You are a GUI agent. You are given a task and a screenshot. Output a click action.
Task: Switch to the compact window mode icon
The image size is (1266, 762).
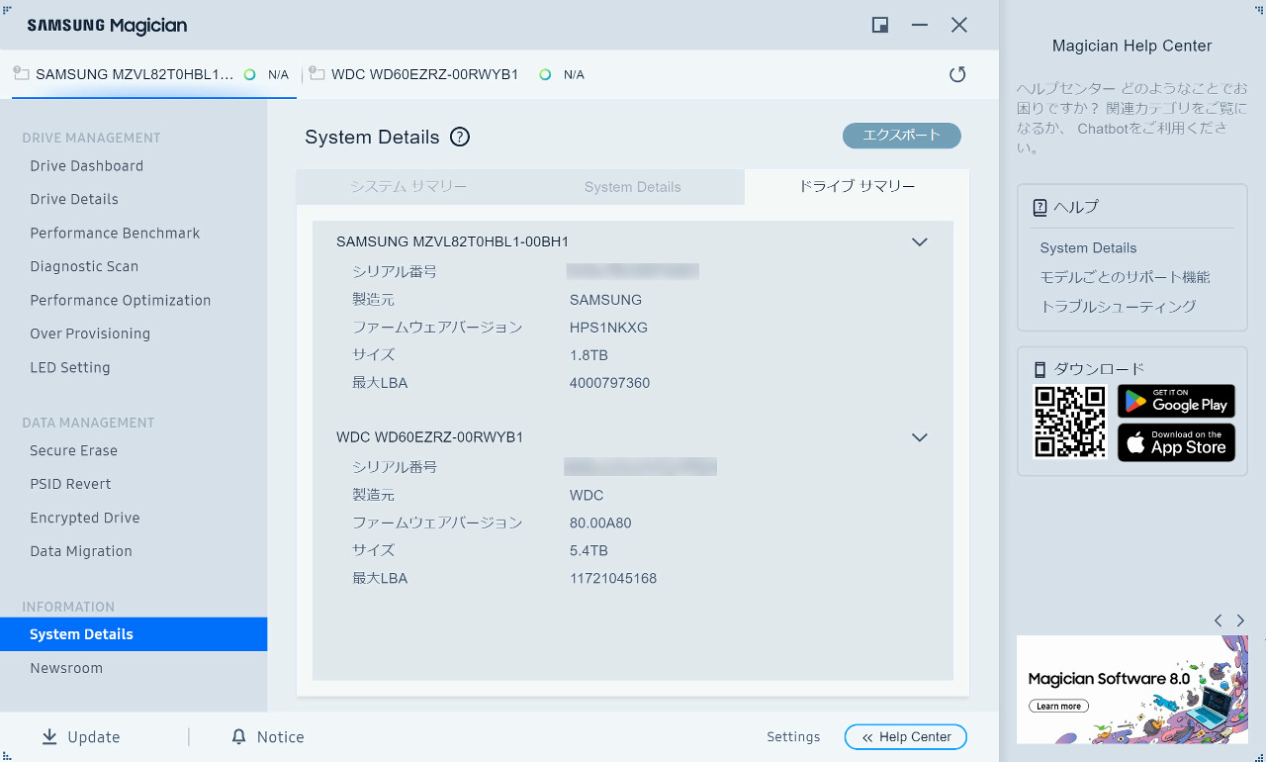879,26
